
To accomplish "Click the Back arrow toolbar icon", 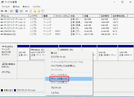I will coord(2,11).
